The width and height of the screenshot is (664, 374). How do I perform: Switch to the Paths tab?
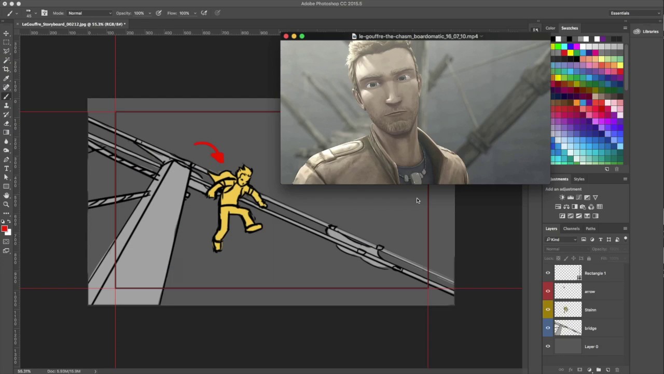(590, 229)
